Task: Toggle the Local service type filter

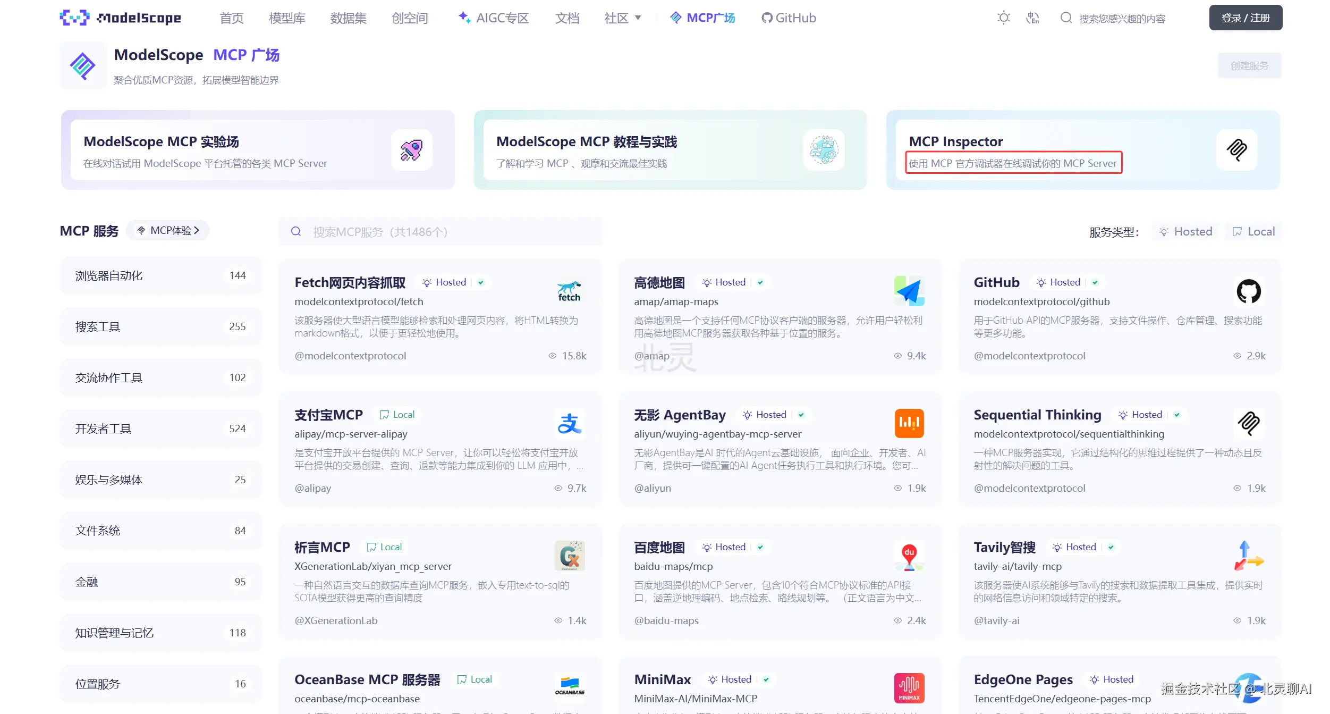Action: click(1253, 232)
